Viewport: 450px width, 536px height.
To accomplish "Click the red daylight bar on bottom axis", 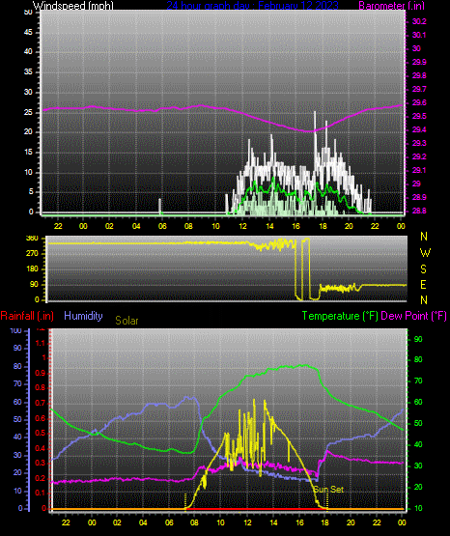I will 256,509.
